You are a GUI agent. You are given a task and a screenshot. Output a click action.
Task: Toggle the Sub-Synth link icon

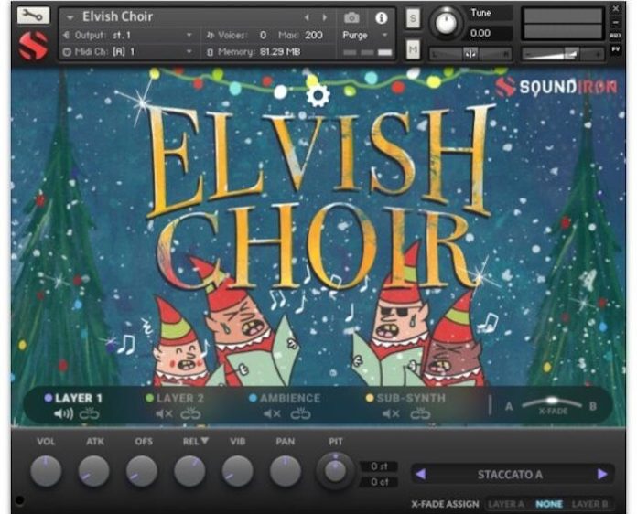coord(420,413)
